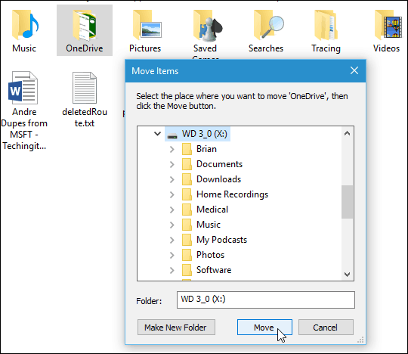The image size is (408, 354).
Task: Select the Videos folder icon
Action: [388, 25]
